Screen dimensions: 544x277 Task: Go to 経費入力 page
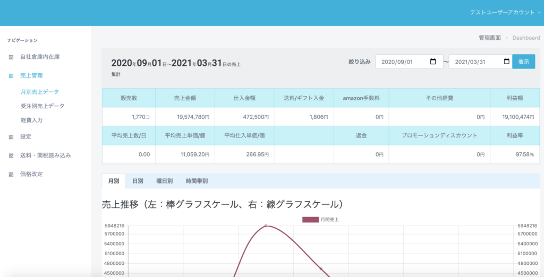click(x=31, y=120)
